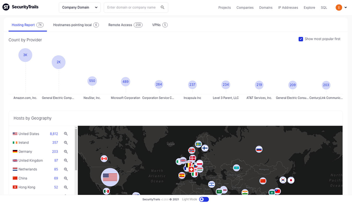This screenshot has width=352, height=203.
Task: Select the 219 AT&T Services bubble
Action: click(x=259, y=85)
